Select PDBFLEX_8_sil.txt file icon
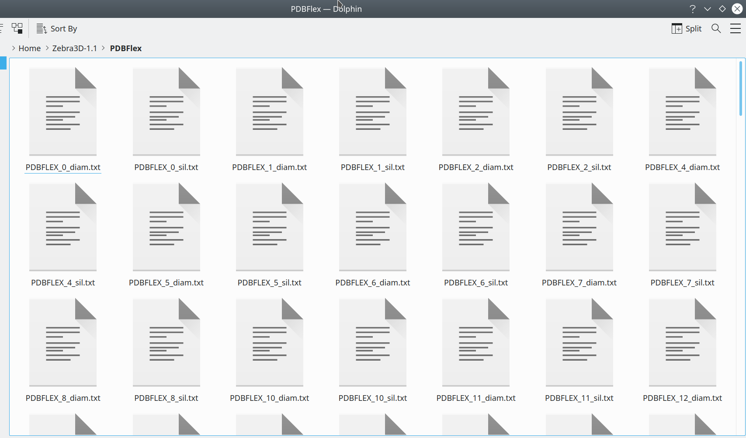 (167, 342)
